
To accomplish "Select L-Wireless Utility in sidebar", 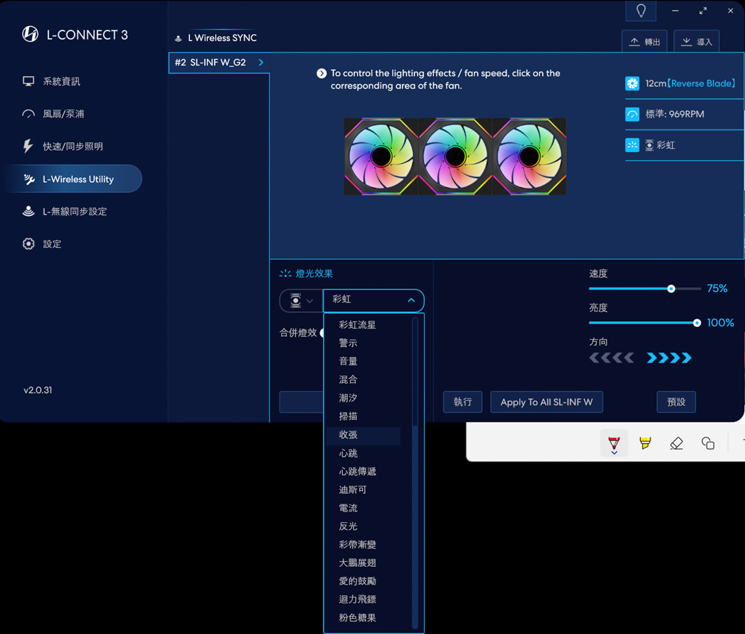I will [x=72, y=179].
